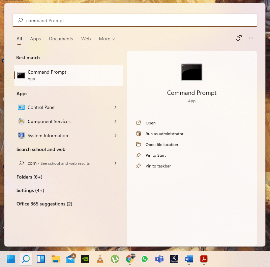Launch Adobe Acrobat from the taskbar
Screen dimensions: 270x267
(x=204, y=259)
